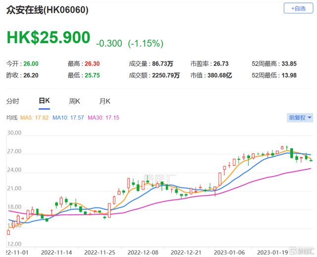Add stock via +自选 button
The image size is (317, 257).
[x=298, y=8]
